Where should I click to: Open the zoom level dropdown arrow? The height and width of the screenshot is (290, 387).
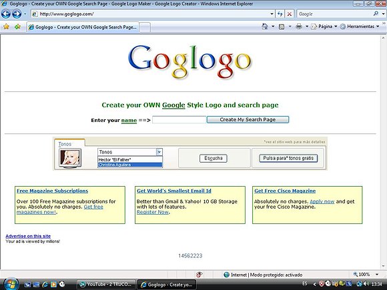(377, 275)
